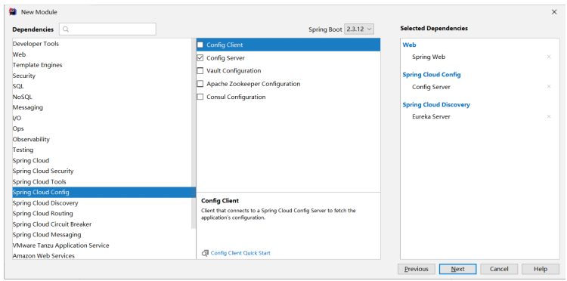
Task: Tick Apache Zookeeper Configuration checkbox
Action: coord(200,84)
